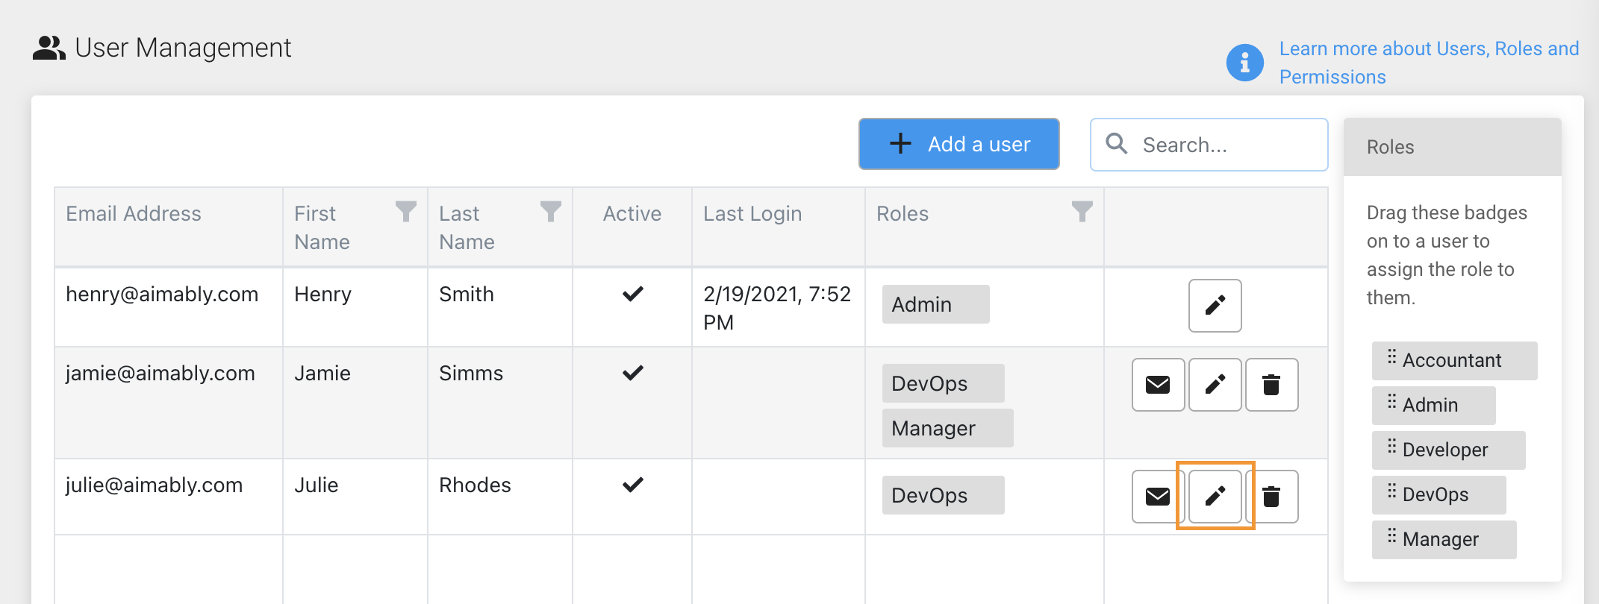Grab the Admin badge drag handle in Roles panel
1599x604 pixels.
coord(1391,402)
